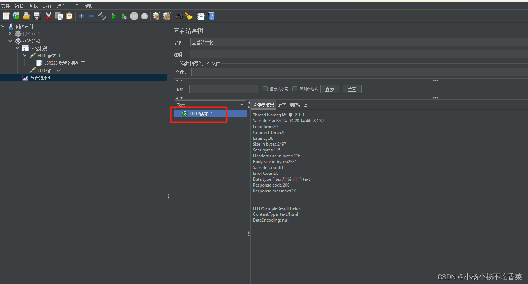Image resolution: width=528 pixels, height=284 pixels.
Task: Open search via binoculars icon
Action: (x=179, y=16)
